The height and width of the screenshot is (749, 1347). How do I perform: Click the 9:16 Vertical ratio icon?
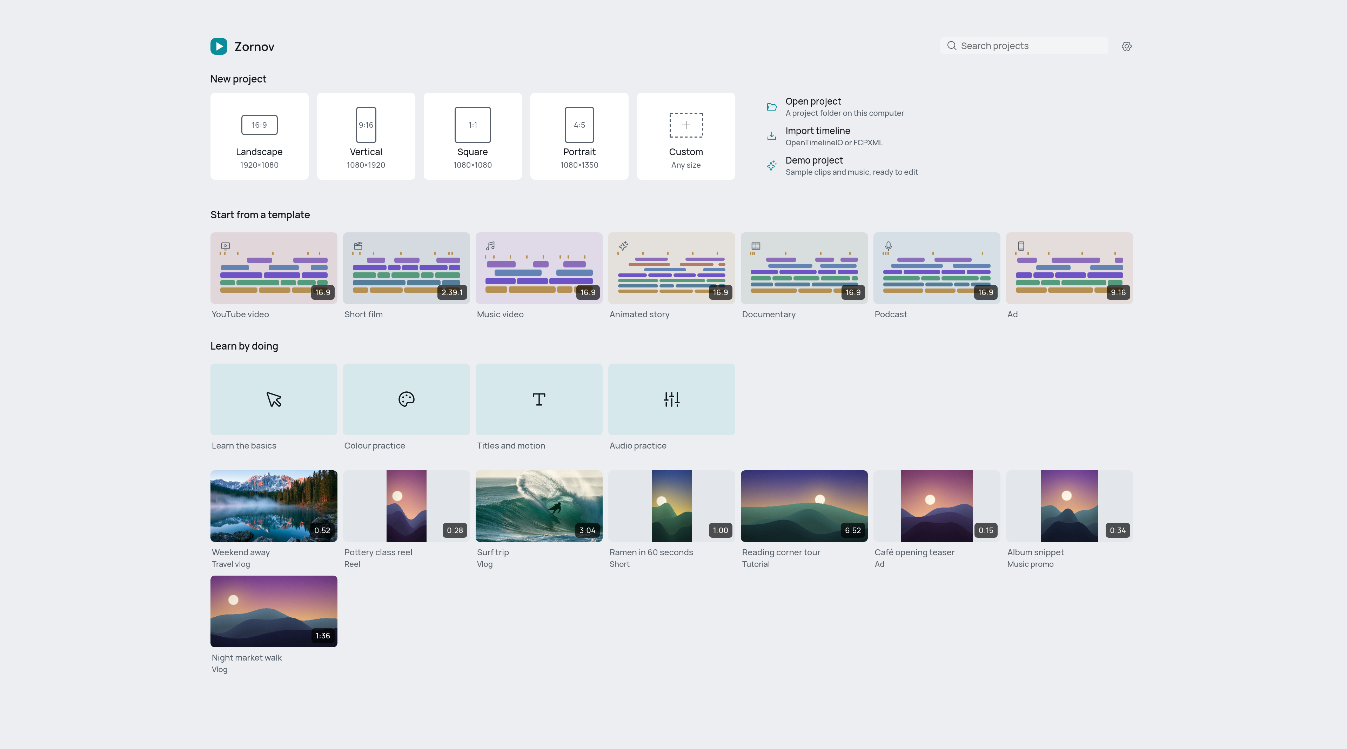[366, 125]
